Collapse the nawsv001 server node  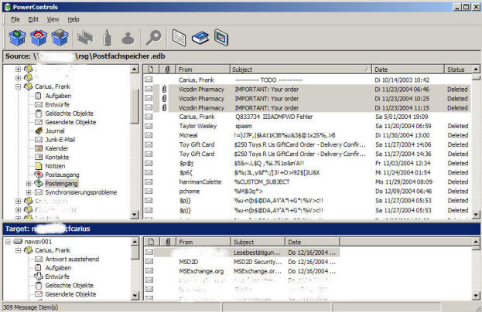coord(8,242)
